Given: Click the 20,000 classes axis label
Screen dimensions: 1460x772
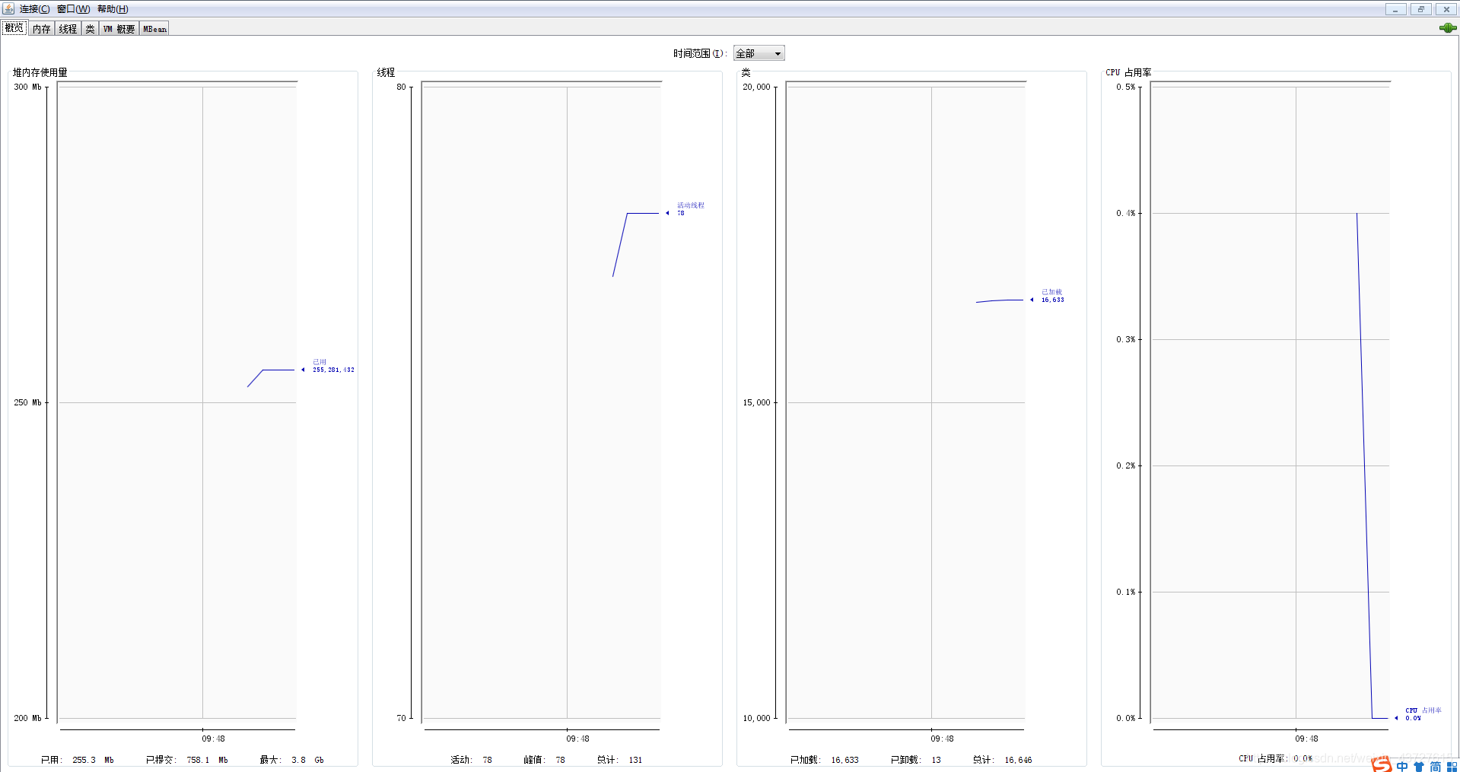Looking at the screenshot, I should pos(756,87).
